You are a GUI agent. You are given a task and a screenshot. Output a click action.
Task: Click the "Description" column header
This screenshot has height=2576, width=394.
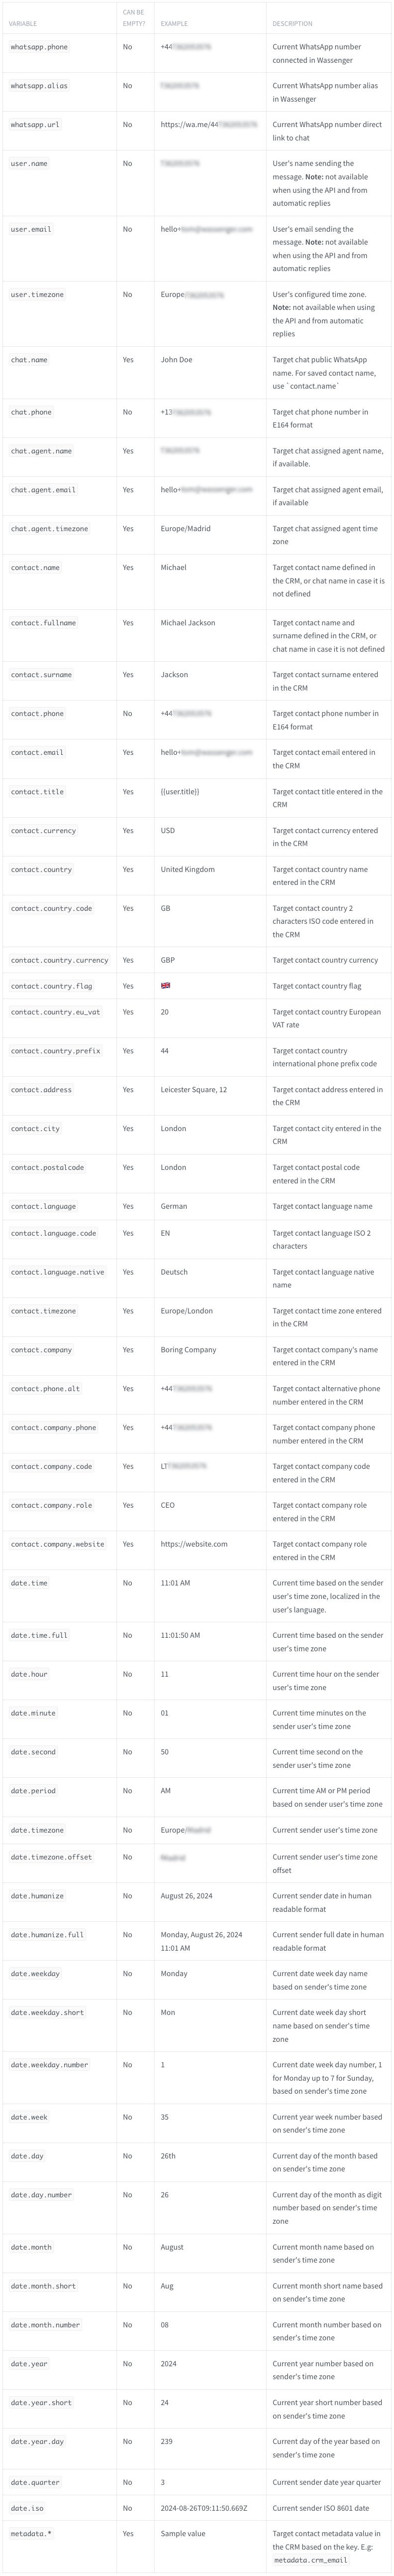click(x=292, y=24)
